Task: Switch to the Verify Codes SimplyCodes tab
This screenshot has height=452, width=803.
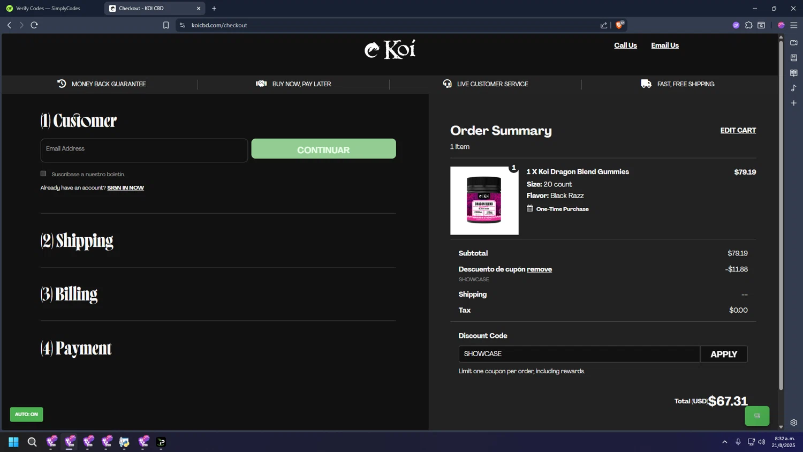Action: pos(48,9)
